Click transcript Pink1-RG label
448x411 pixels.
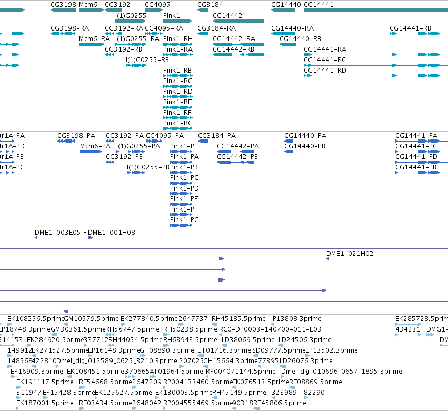[x=178, y=123]
